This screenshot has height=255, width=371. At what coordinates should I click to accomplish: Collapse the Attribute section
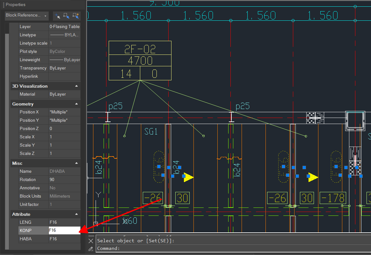(76, 214)
